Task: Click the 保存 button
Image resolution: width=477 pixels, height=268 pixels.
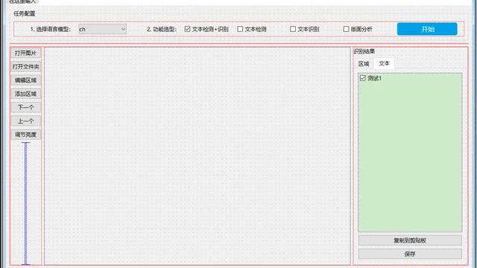Action: click(410, 254)
